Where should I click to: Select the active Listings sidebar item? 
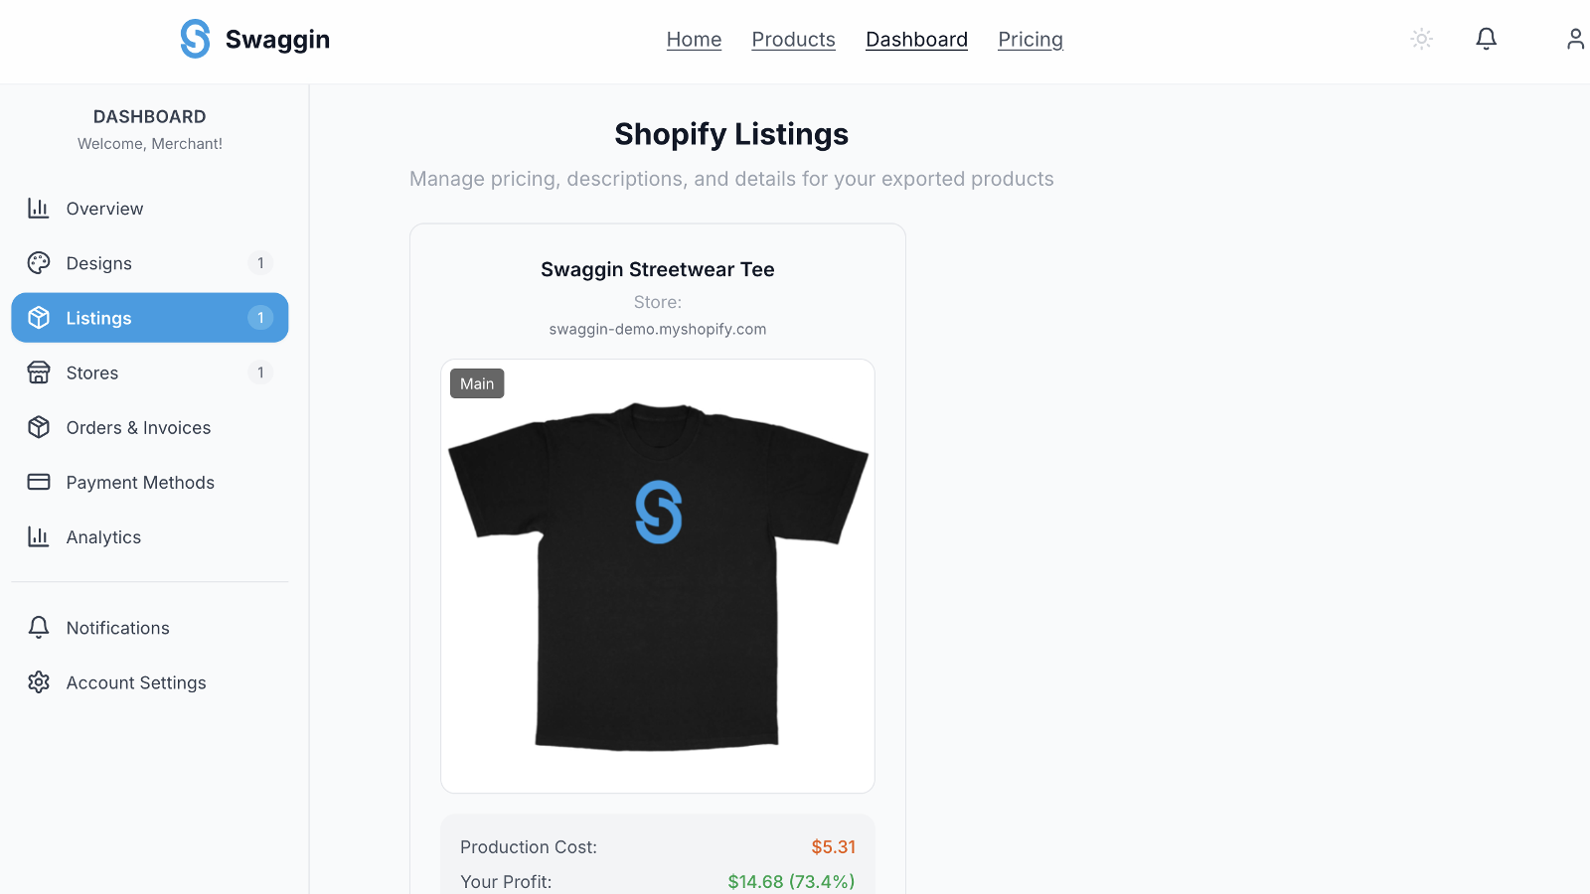pos(150,318)
